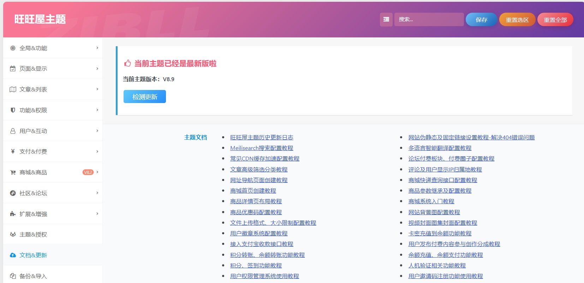The height and width of the screenshot is (283, 584).
Task: Open 文件上传格式、大小限制配置教程 link
Action: 273,223
